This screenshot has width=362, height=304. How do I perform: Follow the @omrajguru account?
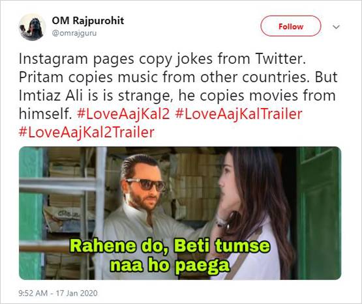coord(291,26)
